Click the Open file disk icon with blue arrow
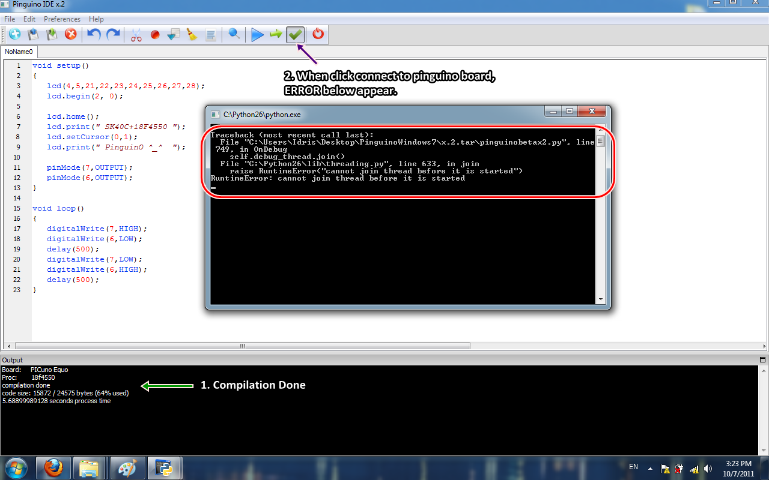Viewport: 769px width, 480px height. point(34,35)
